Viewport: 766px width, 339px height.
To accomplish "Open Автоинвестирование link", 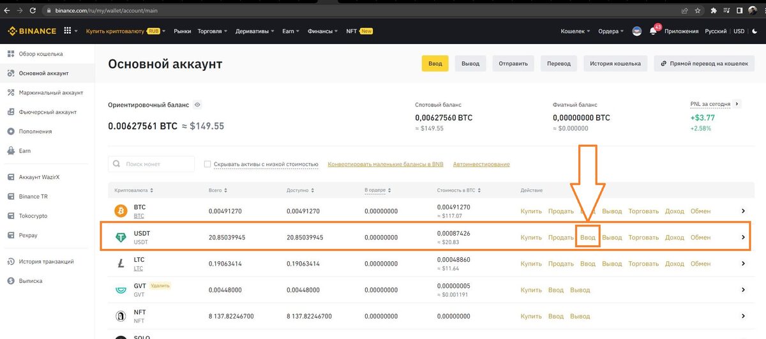I will [x=481, y=164].
